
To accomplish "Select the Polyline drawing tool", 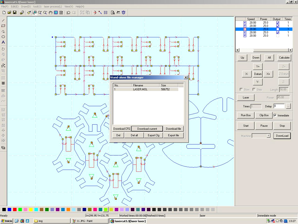I will (3, 31).
